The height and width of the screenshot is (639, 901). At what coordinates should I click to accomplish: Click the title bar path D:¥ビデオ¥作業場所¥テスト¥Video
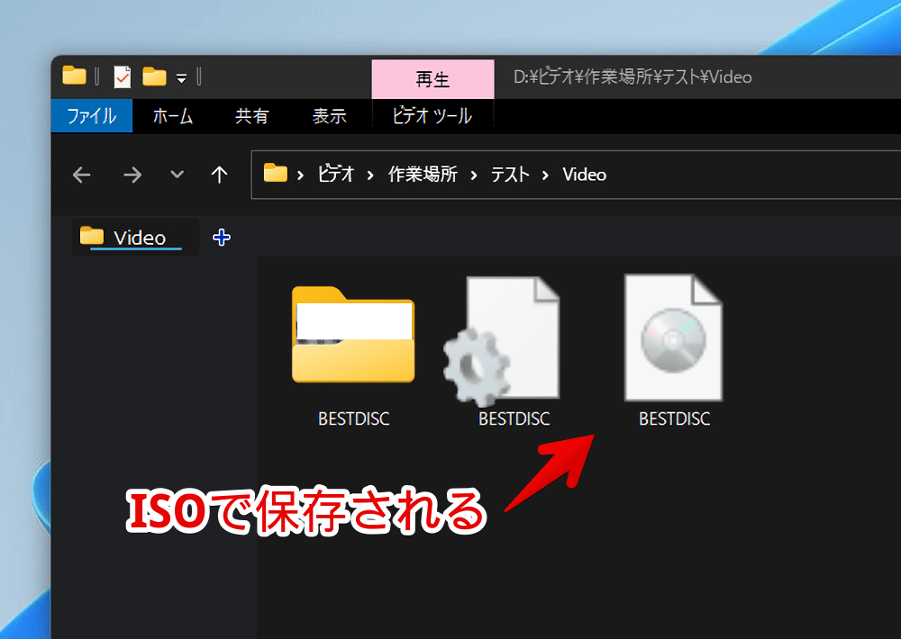tap(633, 76)
